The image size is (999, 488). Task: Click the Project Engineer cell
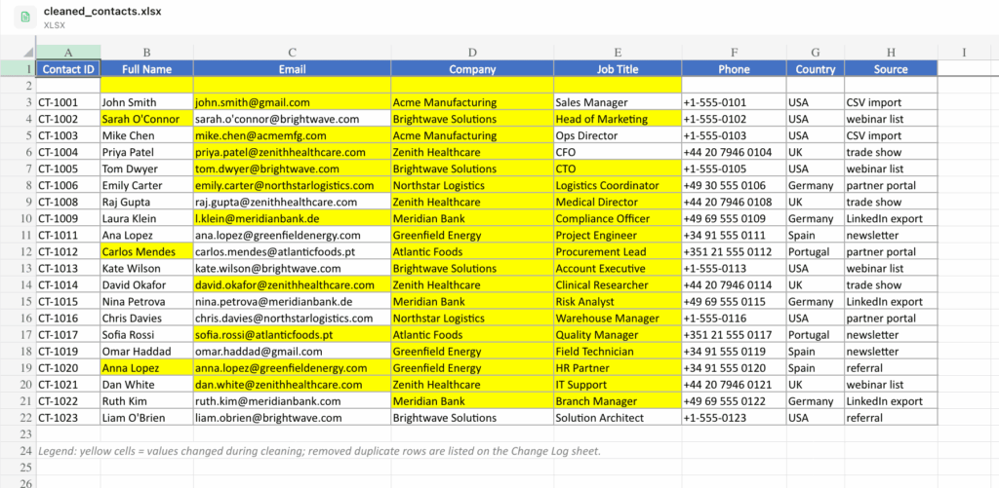tap(618, 235)
